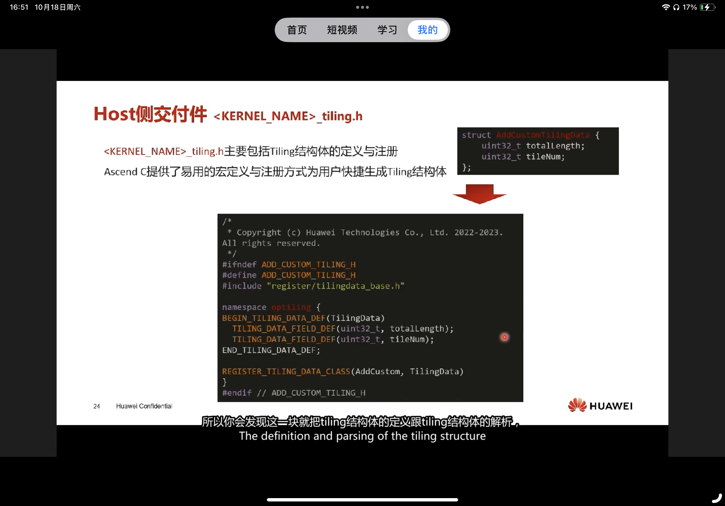
Task: Tap the 10月18日周六 date text
Action: tap(58, 7)
